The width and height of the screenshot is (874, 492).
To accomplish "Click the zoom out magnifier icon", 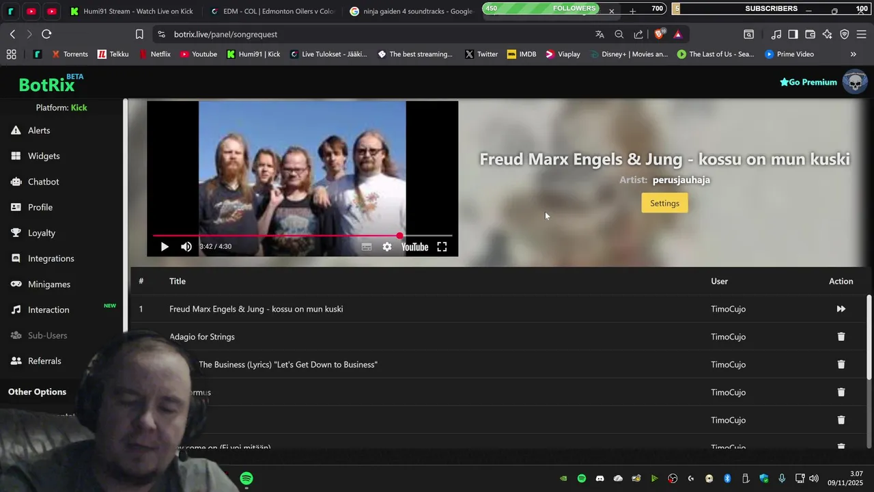I will tap(619, 34).
